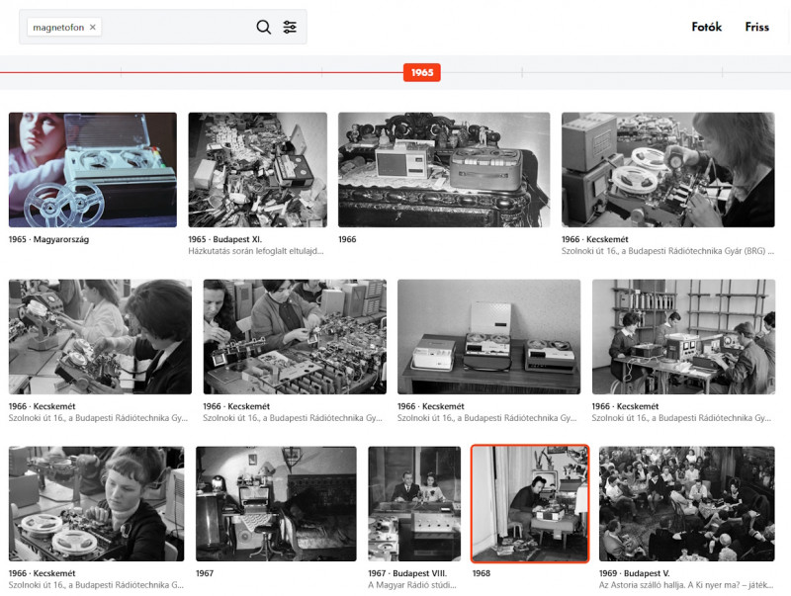Open the Fotók menu item
Image resolution: width=791 pixels, height=596 pixels.
click(706, 27)
